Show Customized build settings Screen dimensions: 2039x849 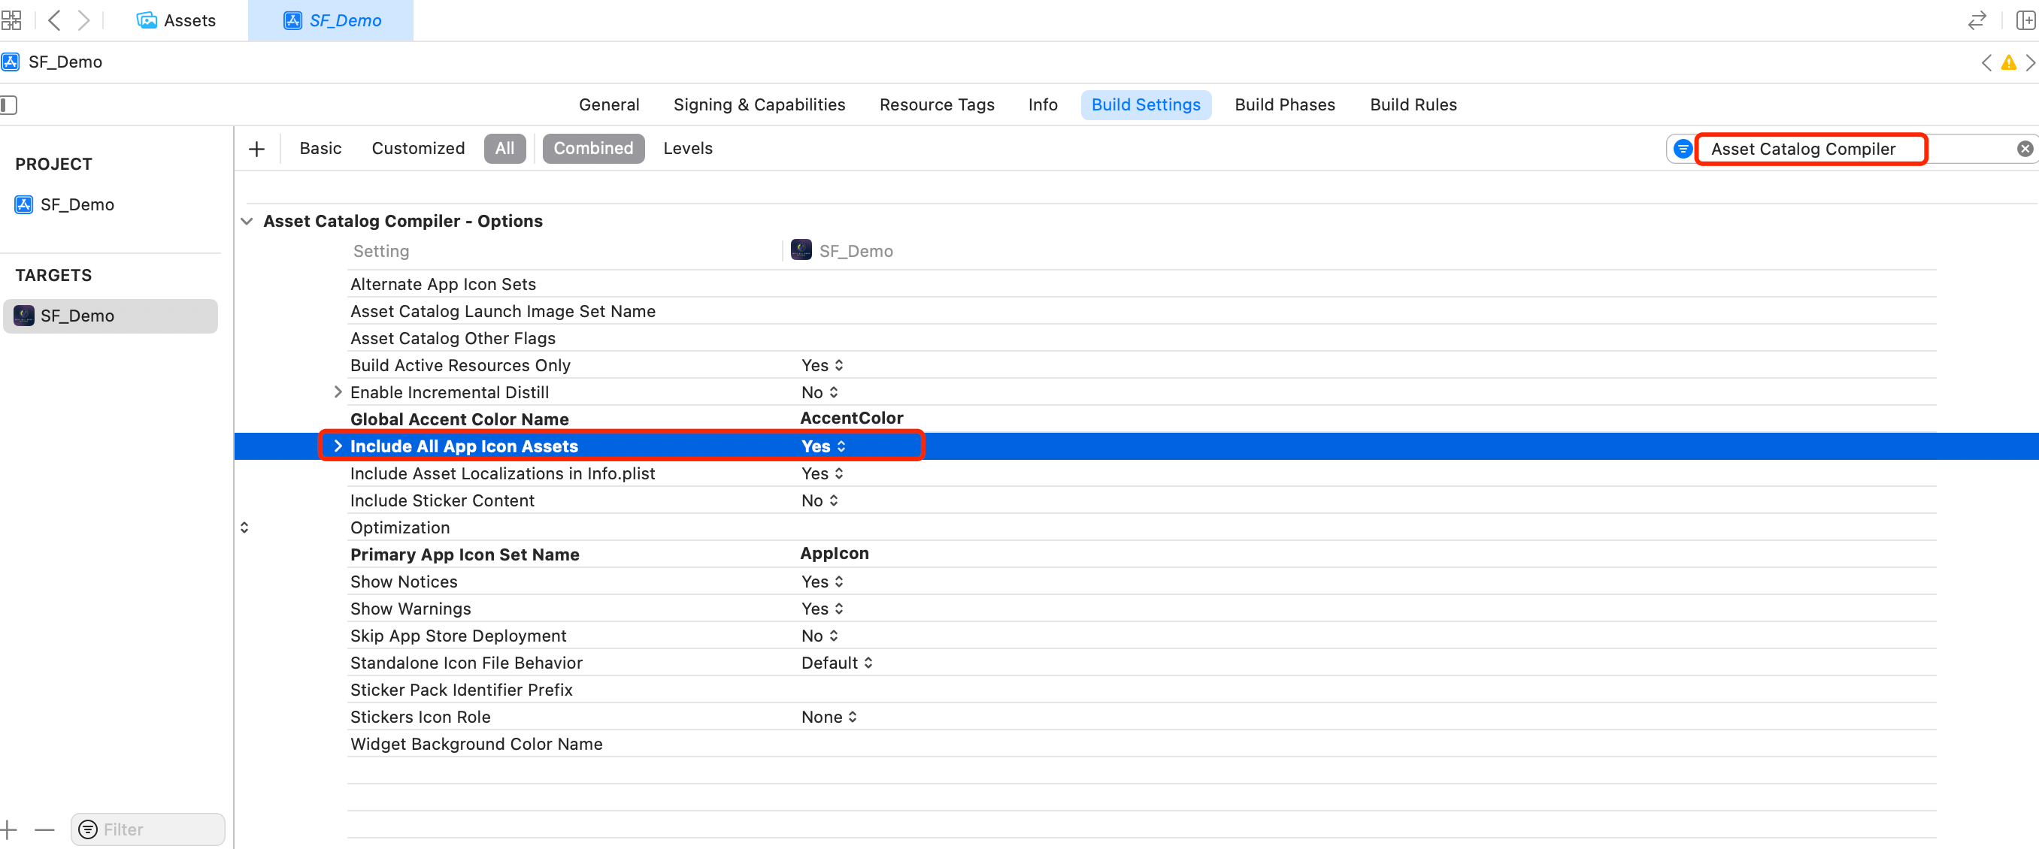pos(418,149)
